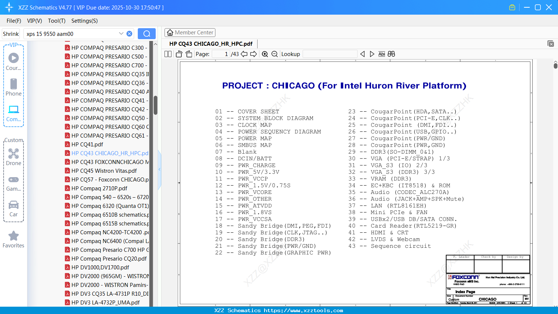Viewport: 558px width, 314px height.
Task: Open Member Center
Action: (190, 33)
